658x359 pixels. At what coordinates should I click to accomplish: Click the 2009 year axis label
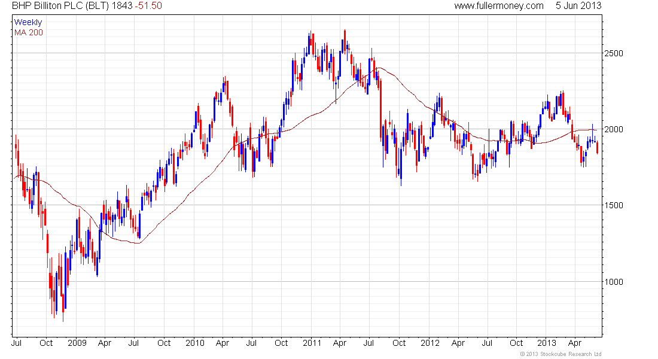click(77, 343)
